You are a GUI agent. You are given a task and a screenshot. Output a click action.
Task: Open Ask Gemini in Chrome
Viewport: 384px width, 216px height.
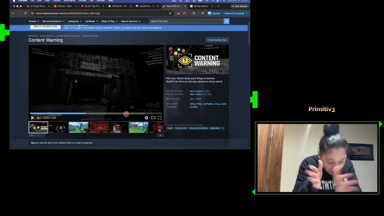[239, 6]
